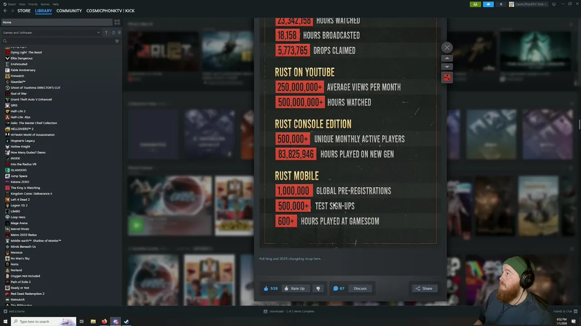Click Add a Game
The width and height of the screenshot is (581, 326).
pyautogui.click(x=14, y=312)
